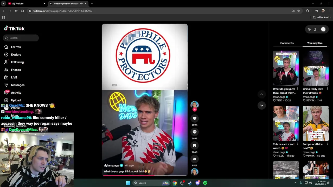The image size is (333, 187).
Task: Bookmark this page with star icon
Action: [x=299, y=11]
